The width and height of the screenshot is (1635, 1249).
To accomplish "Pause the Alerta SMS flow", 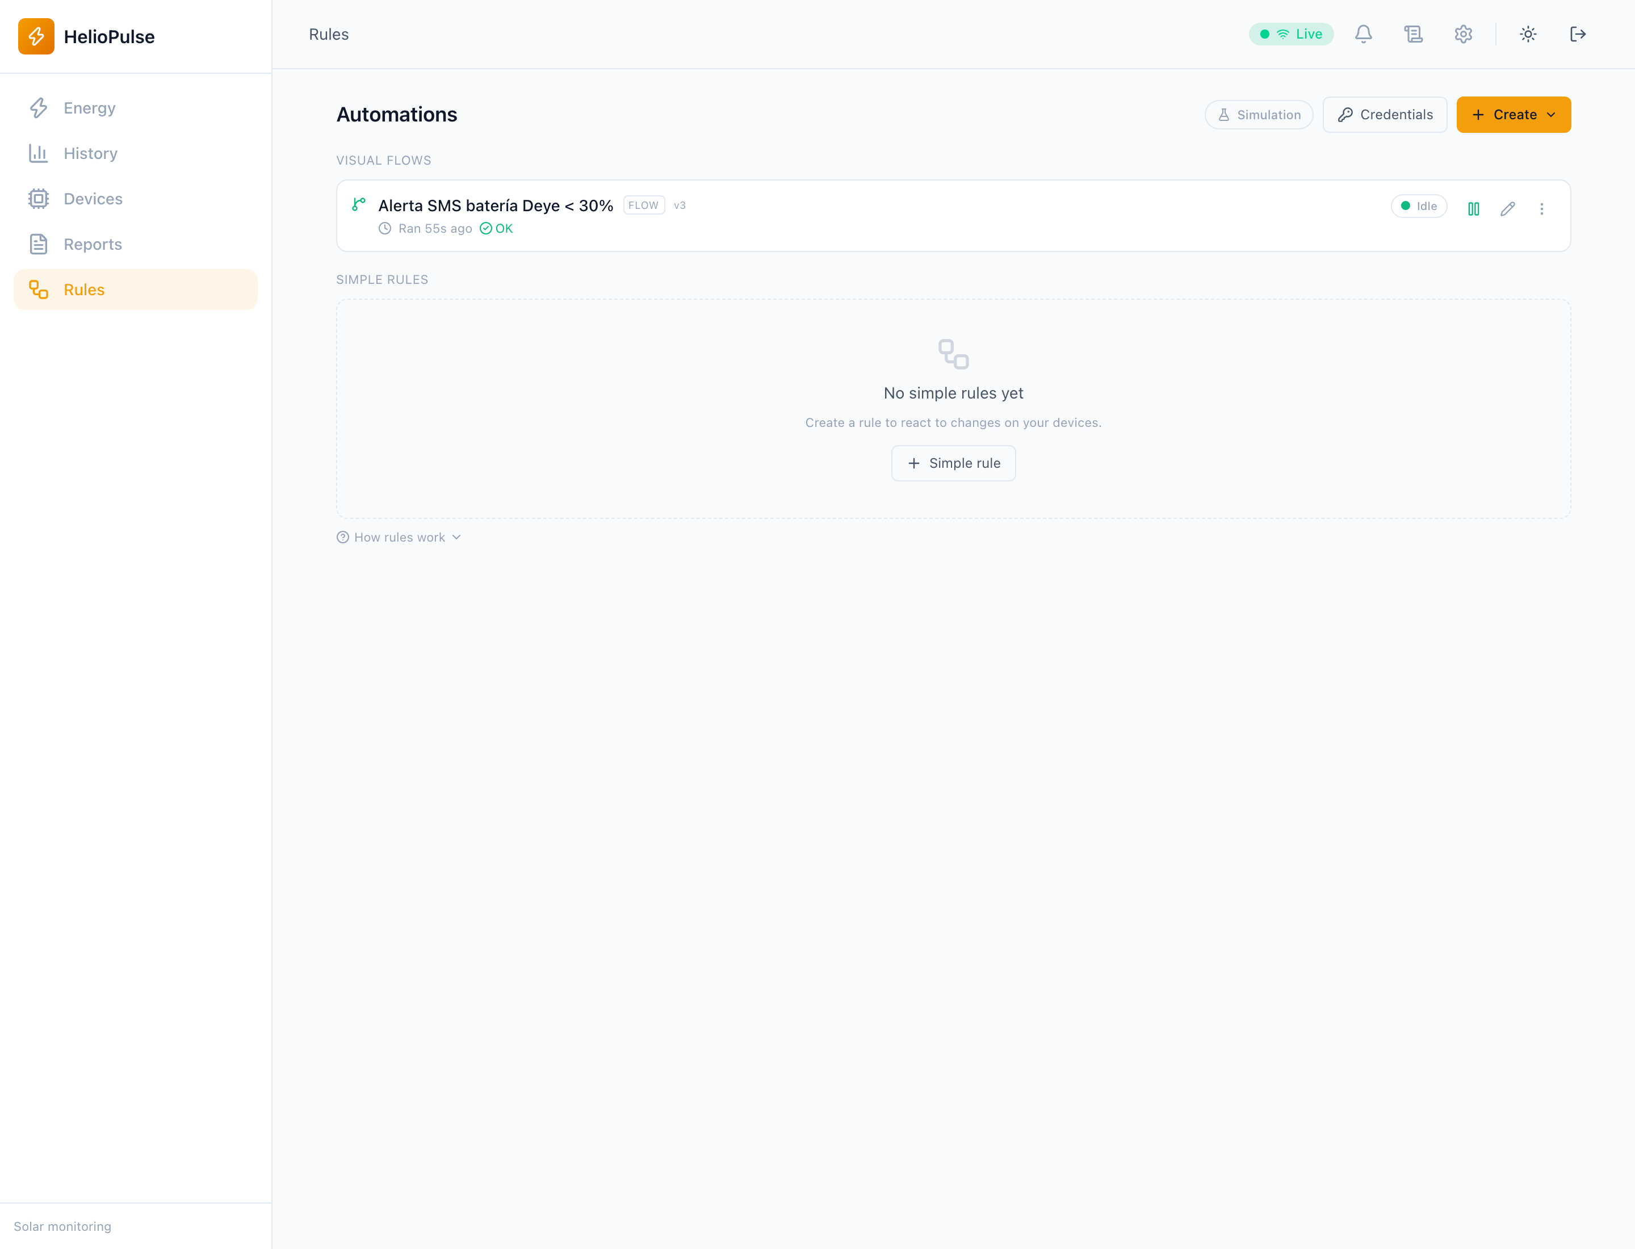I will coord(1473,209).
